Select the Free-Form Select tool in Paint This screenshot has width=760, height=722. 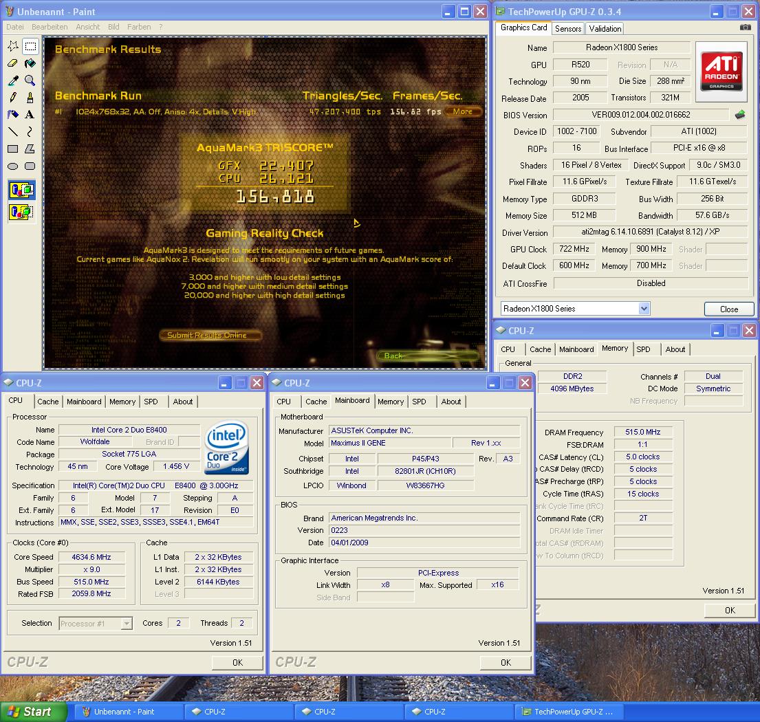pyautogui.click(x=13, y=46)
